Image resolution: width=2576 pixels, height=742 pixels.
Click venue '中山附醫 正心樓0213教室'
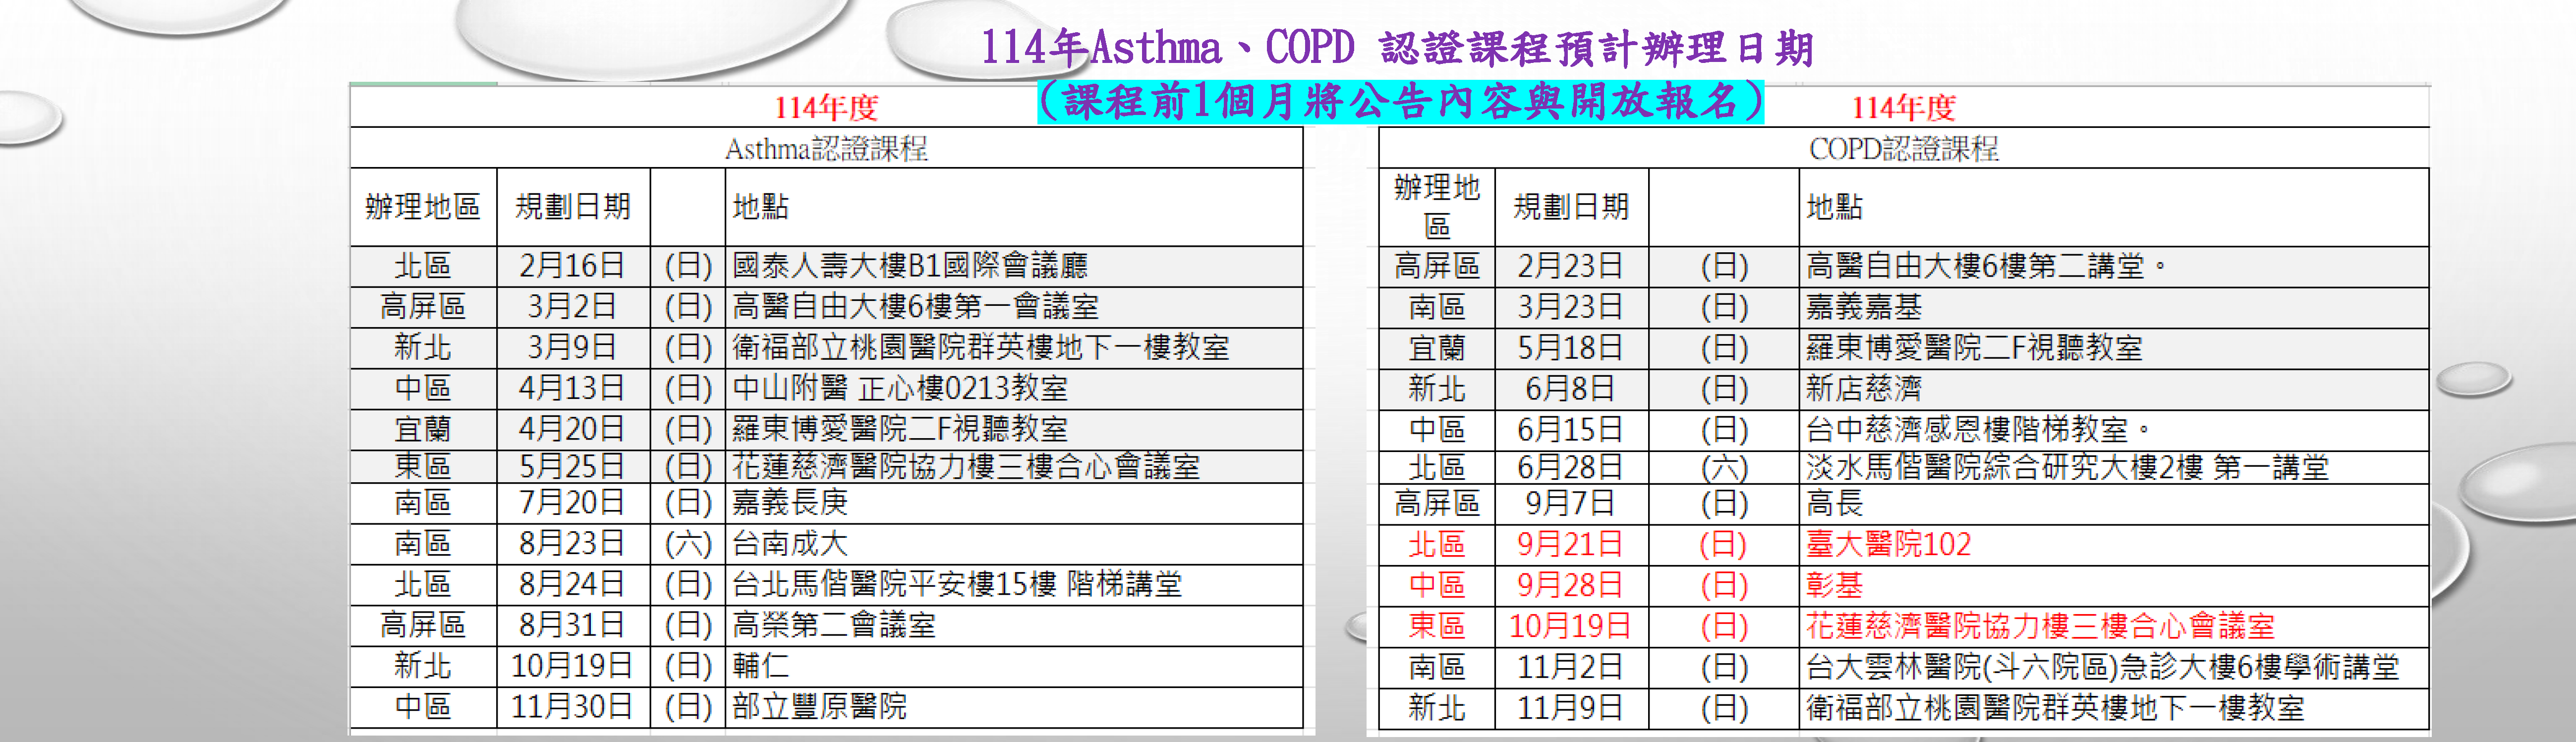(900, 387)
